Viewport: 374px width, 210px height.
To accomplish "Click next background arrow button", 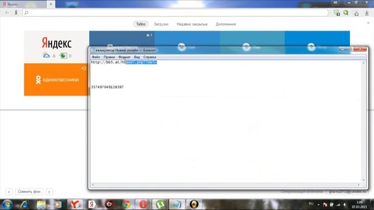I will (x=49, y=191).
